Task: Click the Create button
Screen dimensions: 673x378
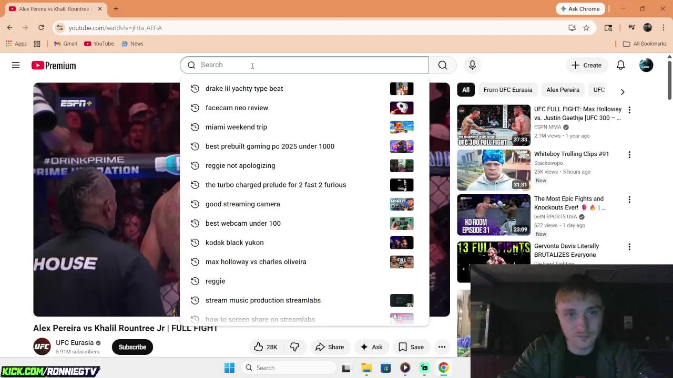Action: click(587, 65)
